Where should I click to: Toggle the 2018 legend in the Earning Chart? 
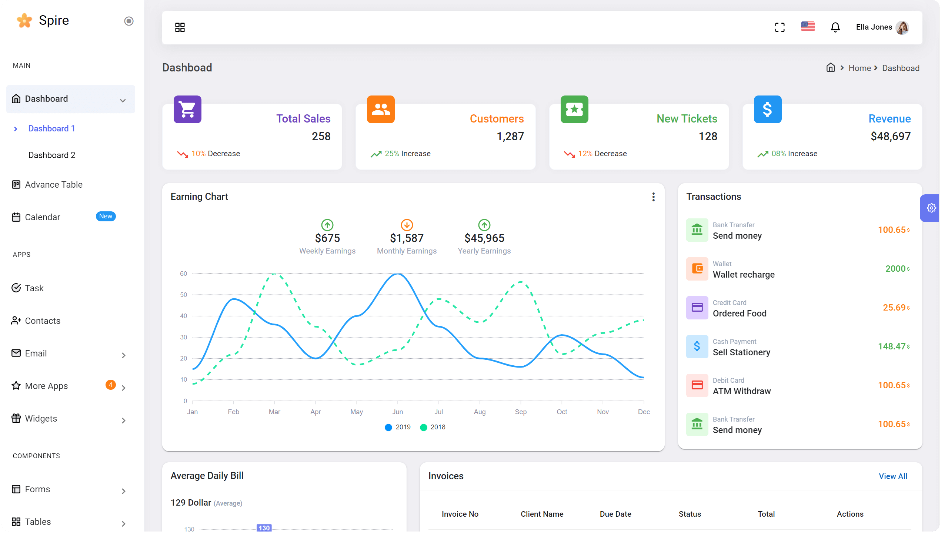coord(432,427)
